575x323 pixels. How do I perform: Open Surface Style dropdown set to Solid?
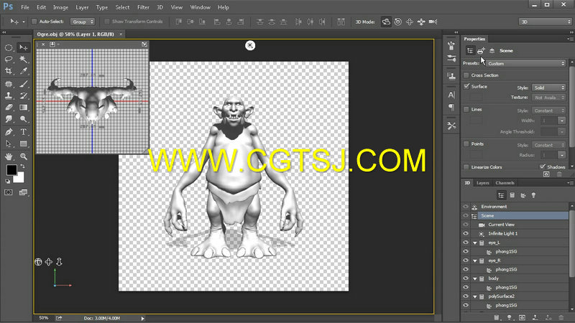[548, 88]
